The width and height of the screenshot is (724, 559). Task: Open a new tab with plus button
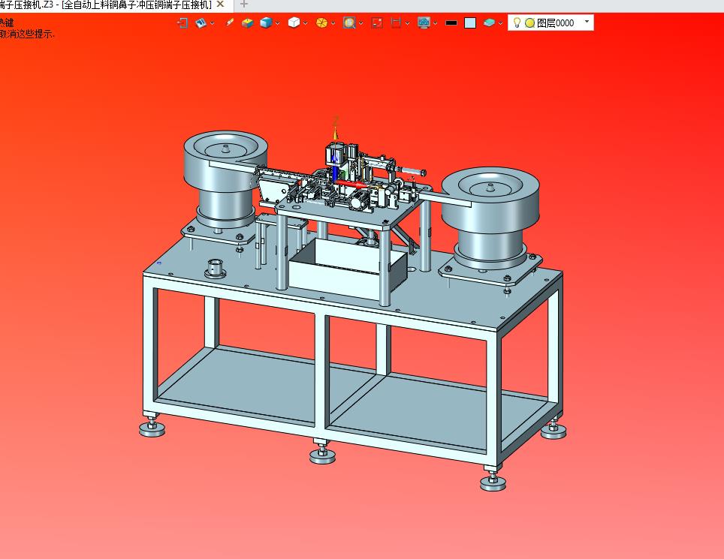pyautogui.click(x=244, y=5)
